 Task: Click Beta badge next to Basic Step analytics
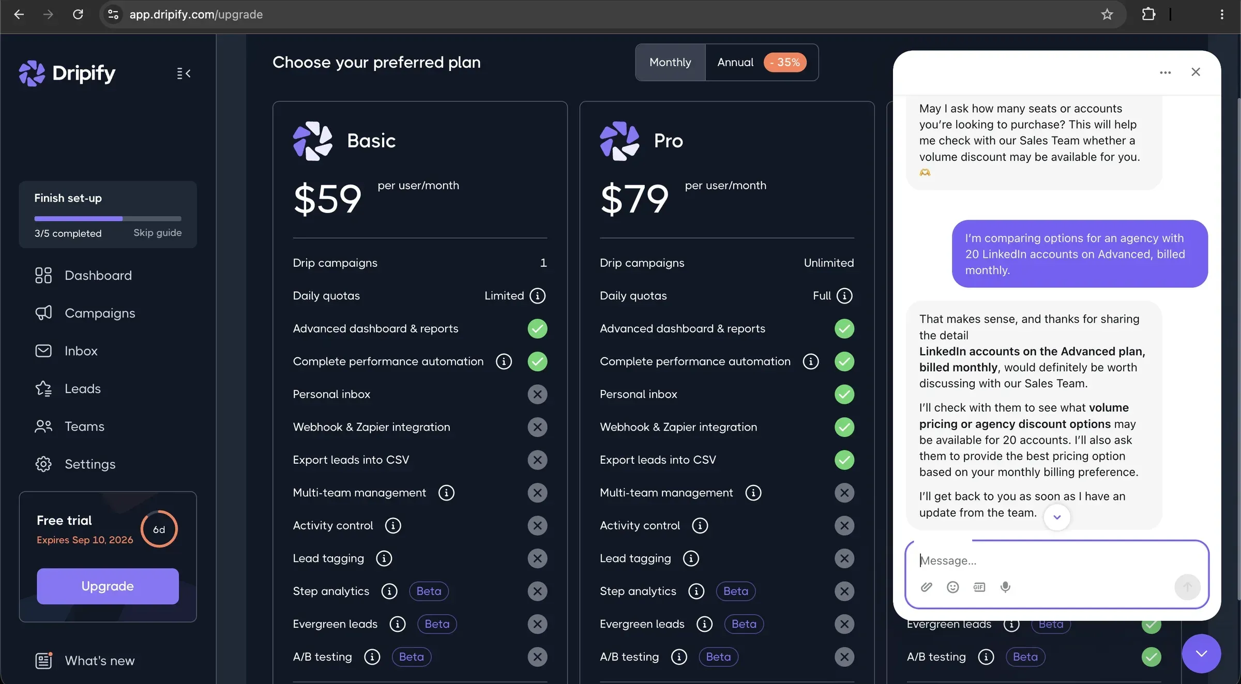(429, 591)
